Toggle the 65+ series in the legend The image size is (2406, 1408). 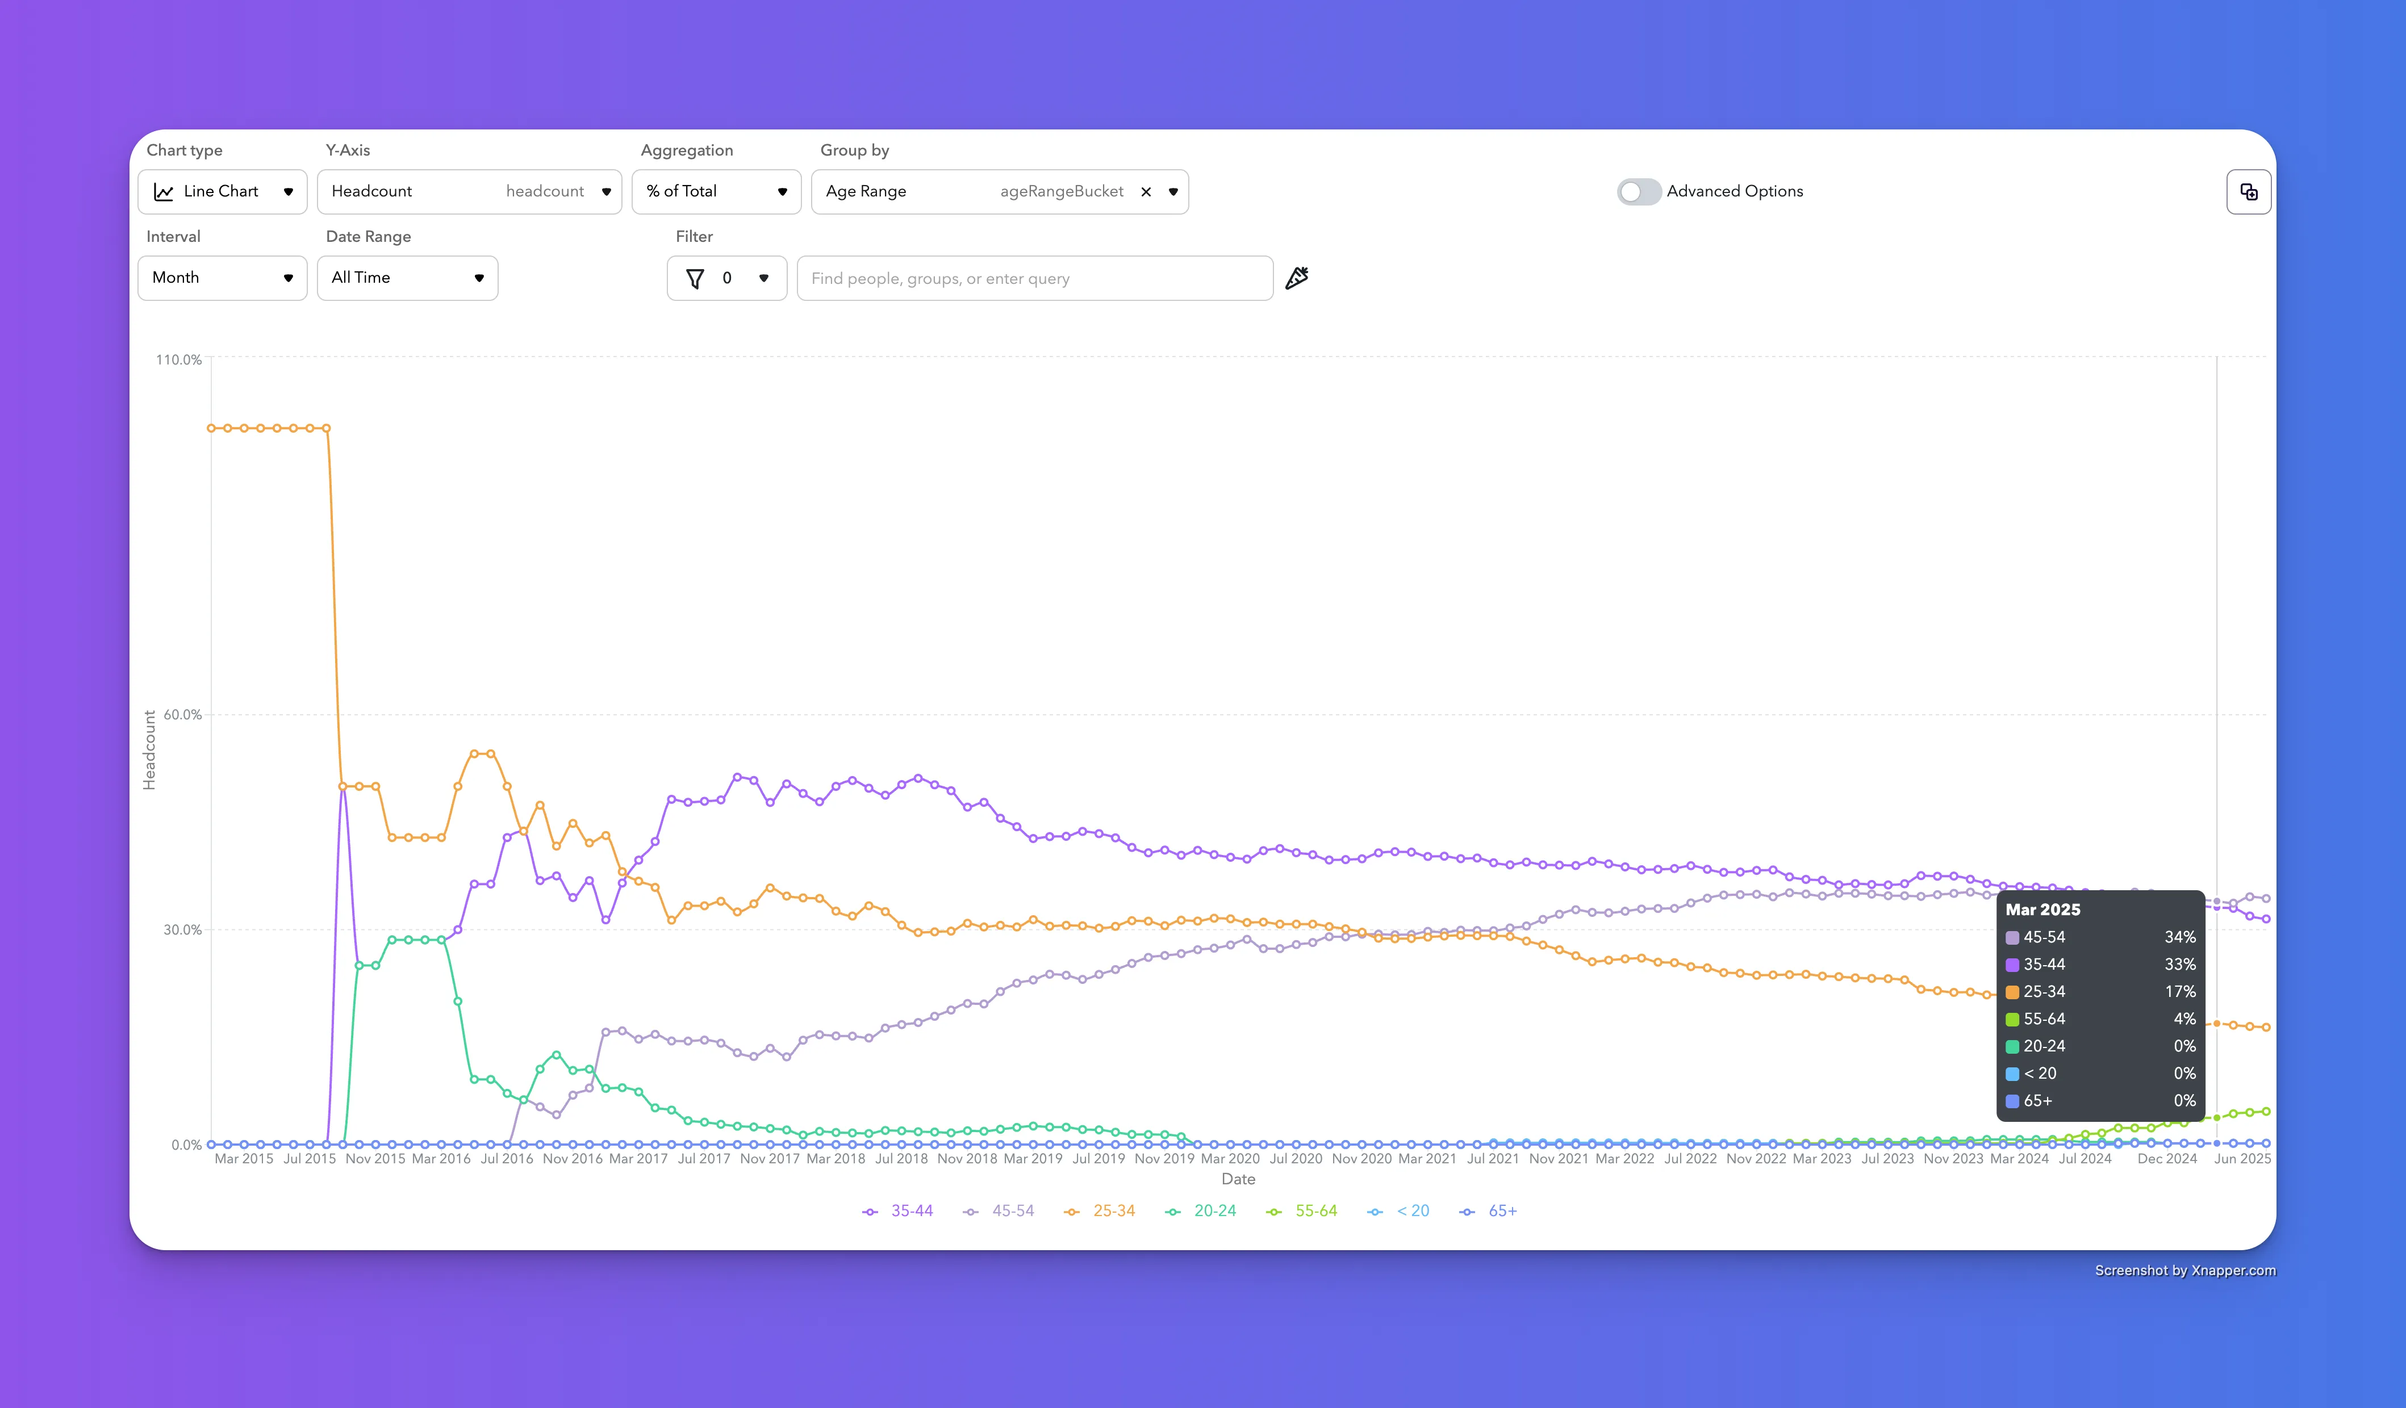pyautogui.click(x=1489, y=1210)
